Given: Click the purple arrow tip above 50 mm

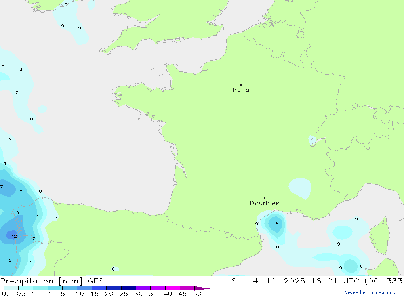Looking at the screenshot, I should click(202, 288).
